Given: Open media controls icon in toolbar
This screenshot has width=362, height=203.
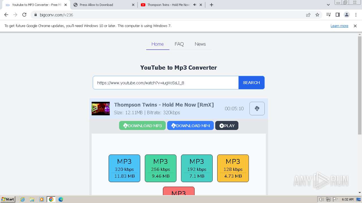Looking at the screenshot, I should click(x=328, y=15).
